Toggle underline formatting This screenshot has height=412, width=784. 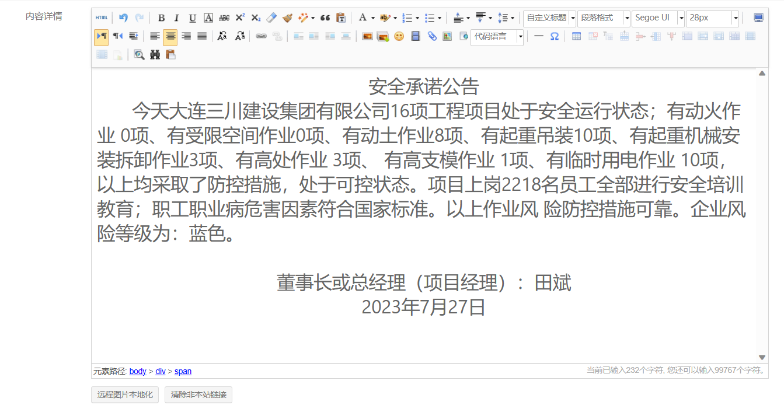coord(193,18)
